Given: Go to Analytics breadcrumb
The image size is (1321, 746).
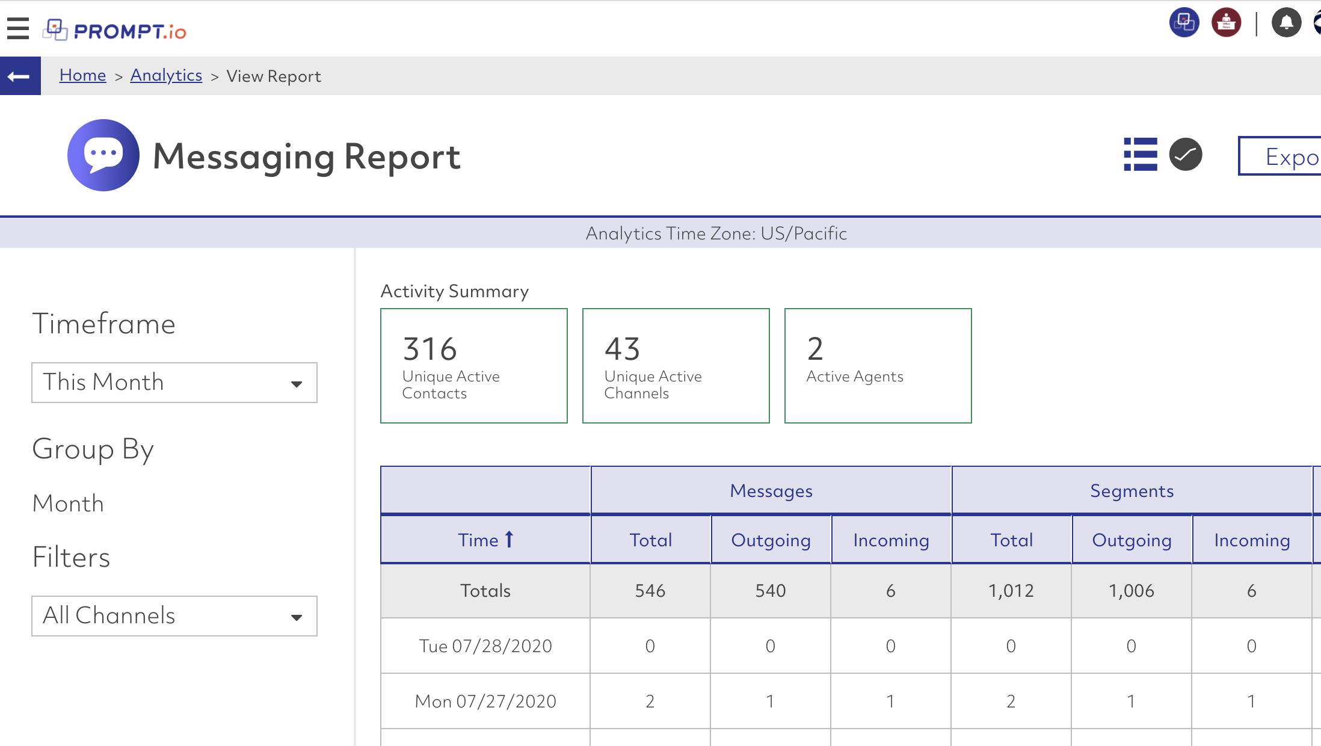Looking at the screenshot, I should [166, 76].
